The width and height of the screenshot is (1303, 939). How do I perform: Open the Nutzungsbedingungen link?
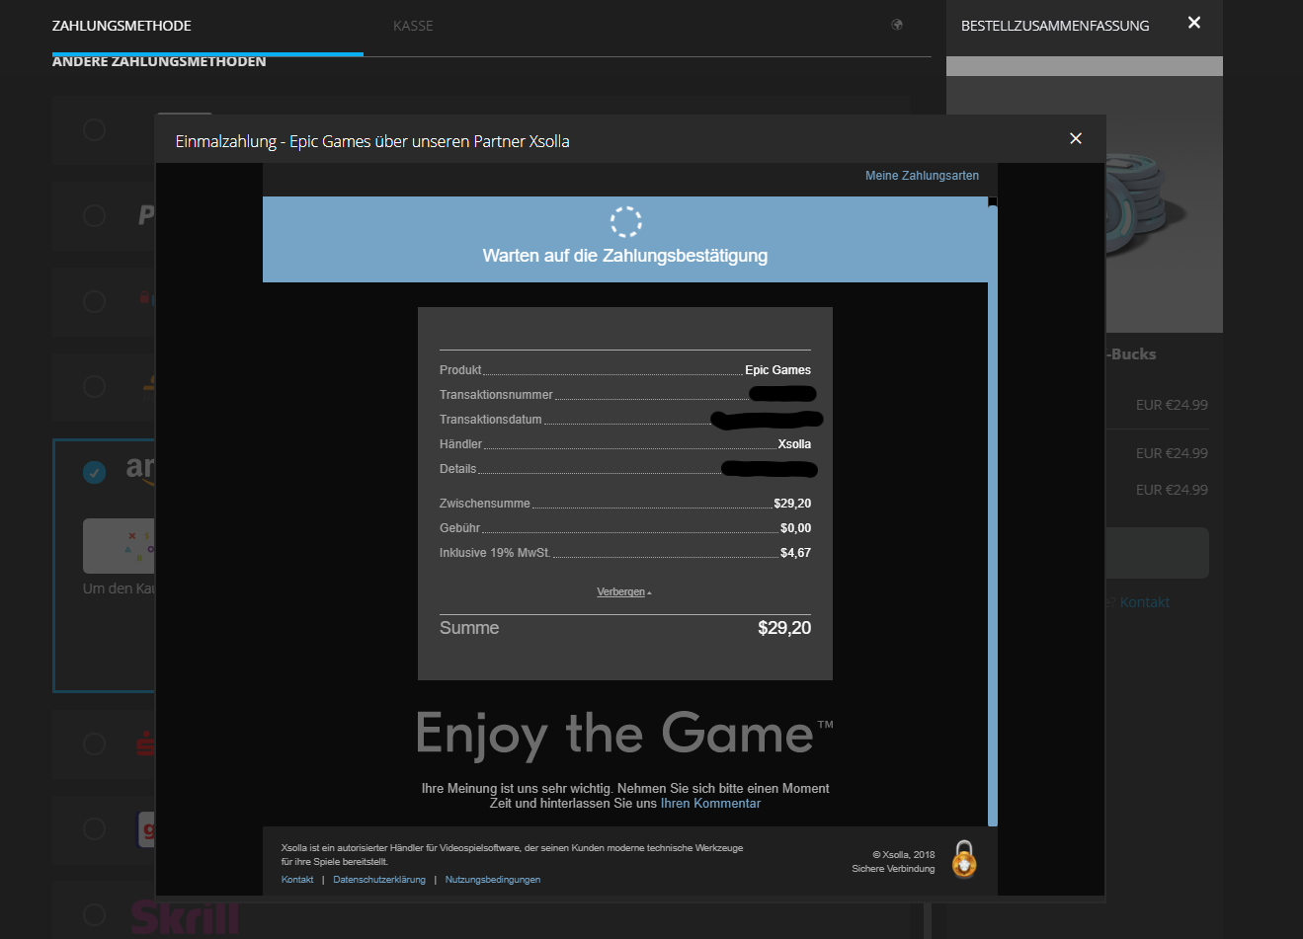coord(493,879)
